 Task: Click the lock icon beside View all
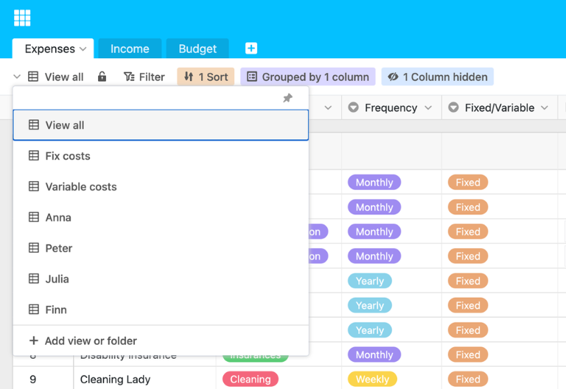(x=102, y=77)
